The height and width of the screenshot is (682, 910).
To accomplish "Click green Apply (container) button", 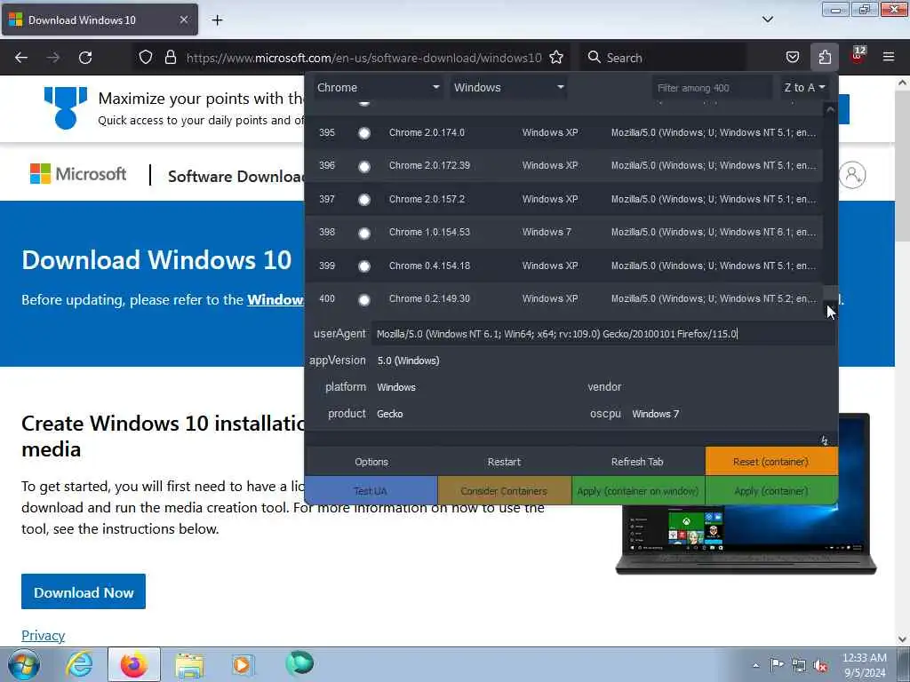I will pos(771,490).
